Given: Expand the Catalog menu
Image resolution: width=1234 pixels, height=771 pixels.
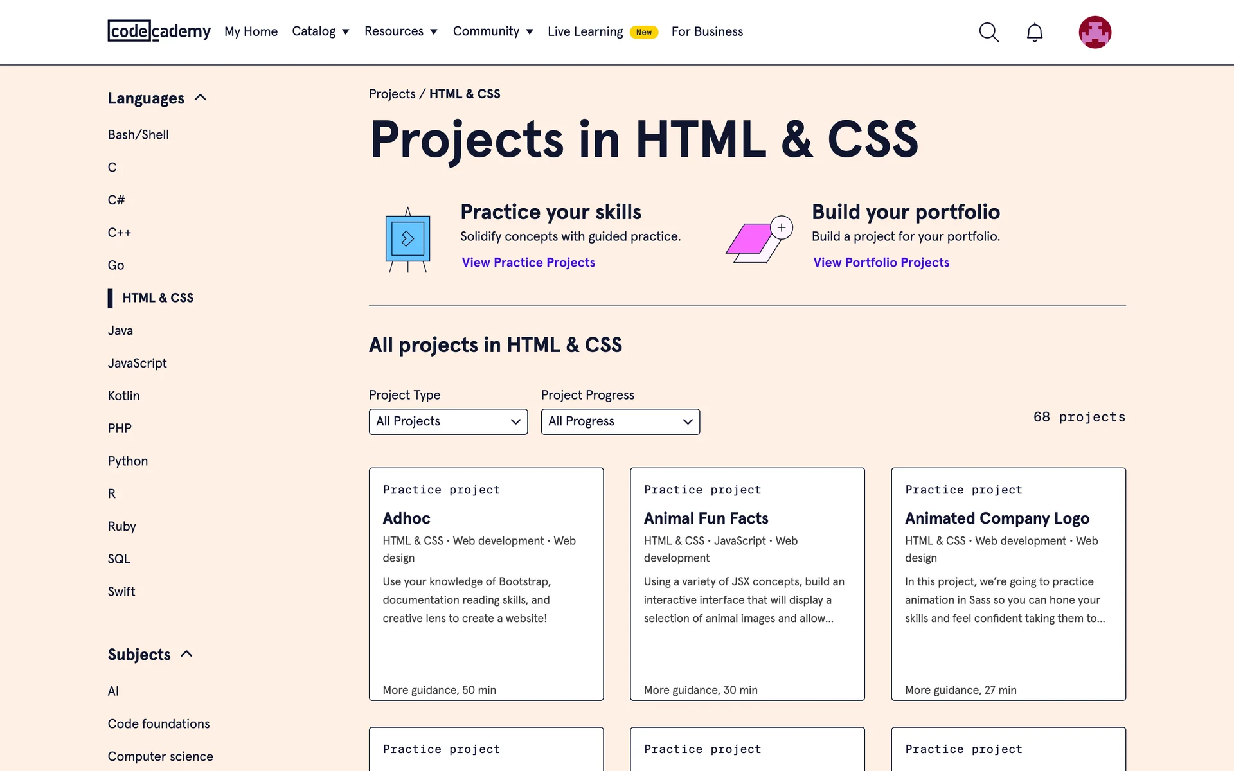Looking at the screenshot, I should 320,31.
